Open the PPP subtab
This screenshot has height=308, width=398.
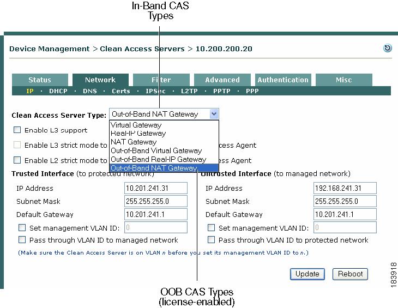point(252,91)
